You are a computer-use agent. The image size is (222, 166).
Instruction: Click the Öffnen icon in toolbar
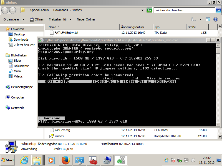pyautogui.click(x=32, y=19)
